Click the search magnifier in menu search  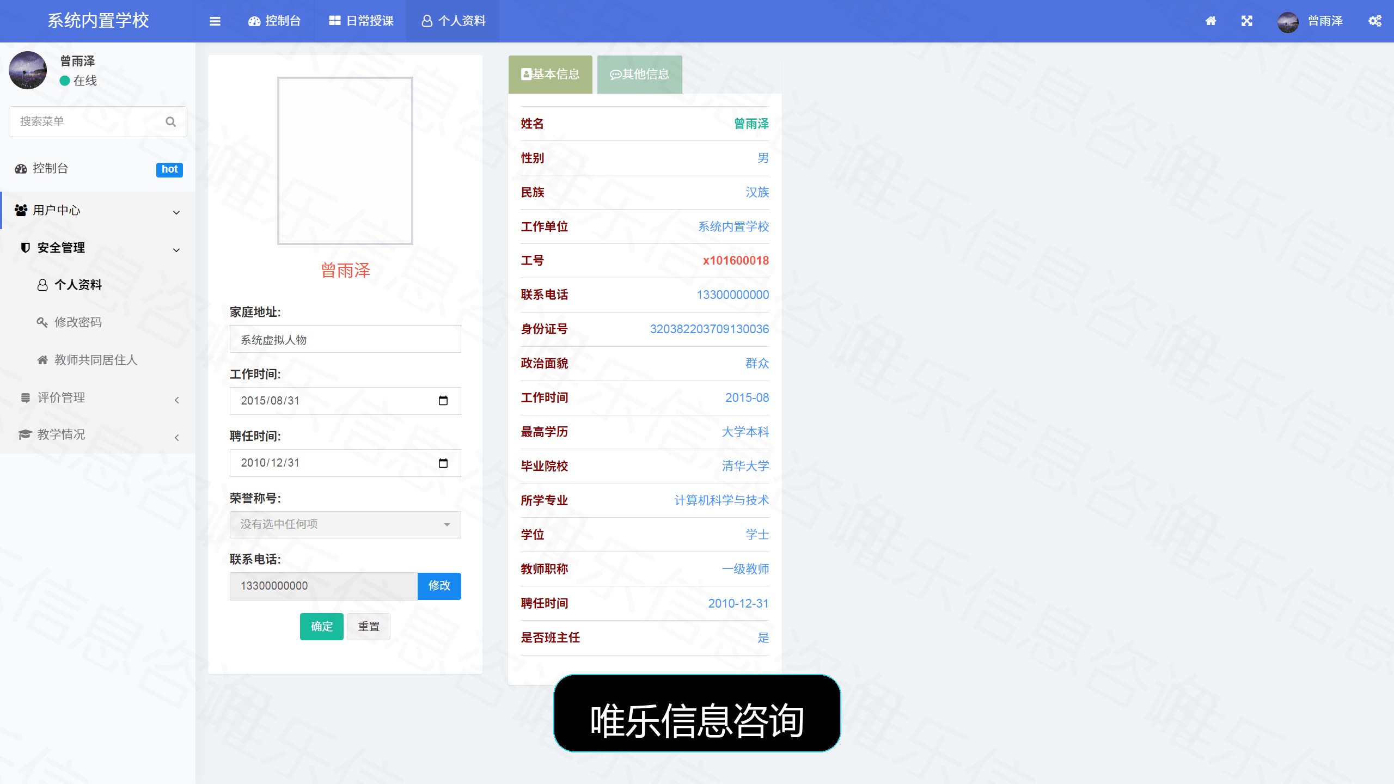[x=170, y=121]
